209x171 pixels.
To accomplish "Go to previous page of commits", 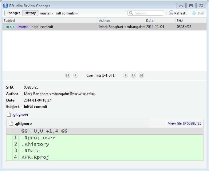I will pyautogui.click(x=76, y=75).
